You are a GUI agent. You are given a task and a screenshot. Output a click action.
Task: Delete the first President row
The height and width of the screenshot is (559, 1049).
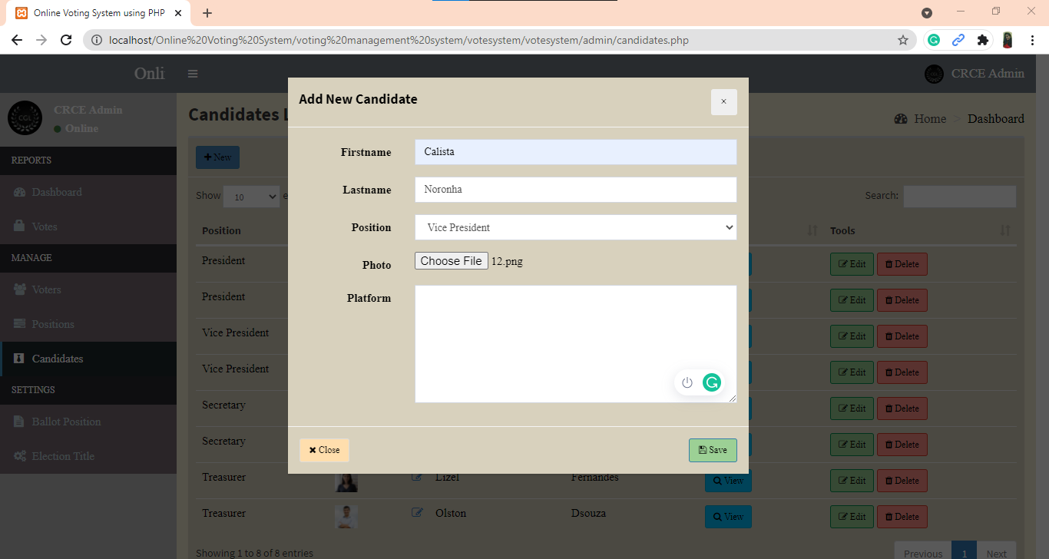point(902,264)
